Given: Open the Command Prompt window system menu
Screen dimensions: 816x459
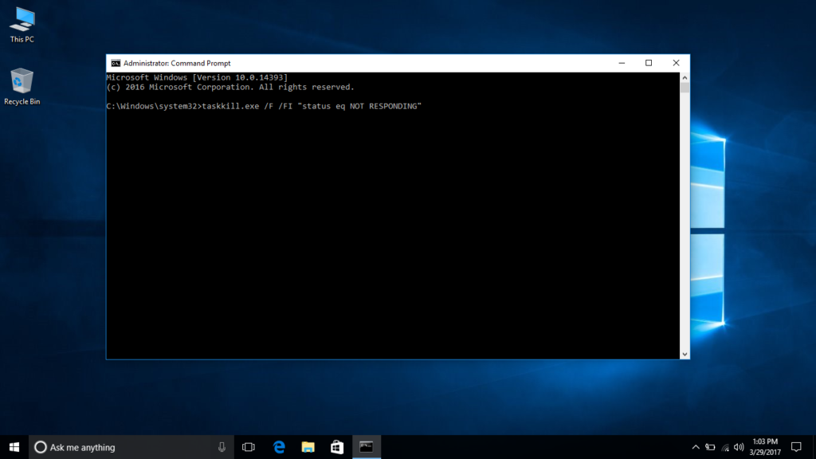Looking at the screenshot, I should [114, 62].
